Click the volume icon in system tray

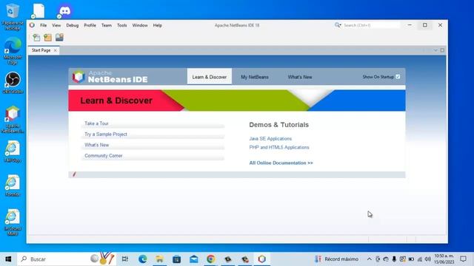click(428, 259)
